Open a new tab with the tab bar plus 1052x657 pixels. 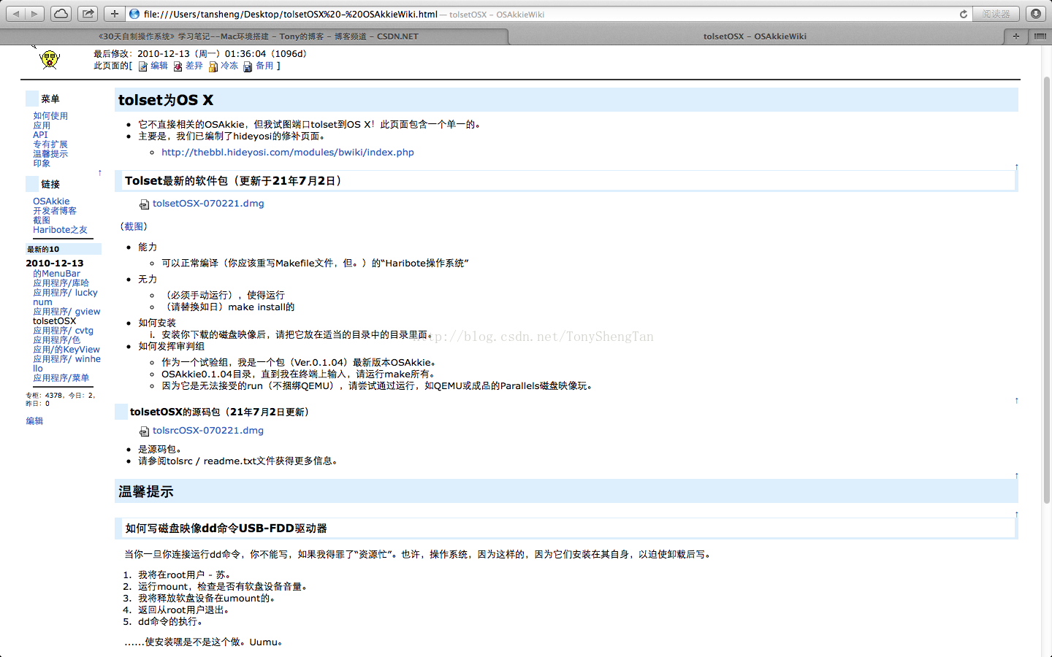[x=1015, y=36]
